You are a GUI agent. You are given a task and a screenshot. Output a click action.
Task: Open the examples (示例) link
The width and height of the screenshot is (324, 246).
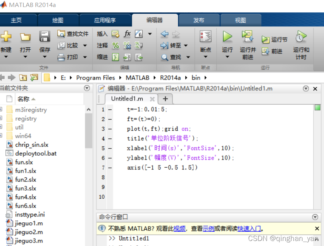(x=209, y=229)
